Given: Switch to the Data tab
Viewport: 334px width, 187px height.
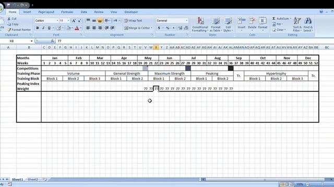Looking at the screenshot, I should [83, 12].
